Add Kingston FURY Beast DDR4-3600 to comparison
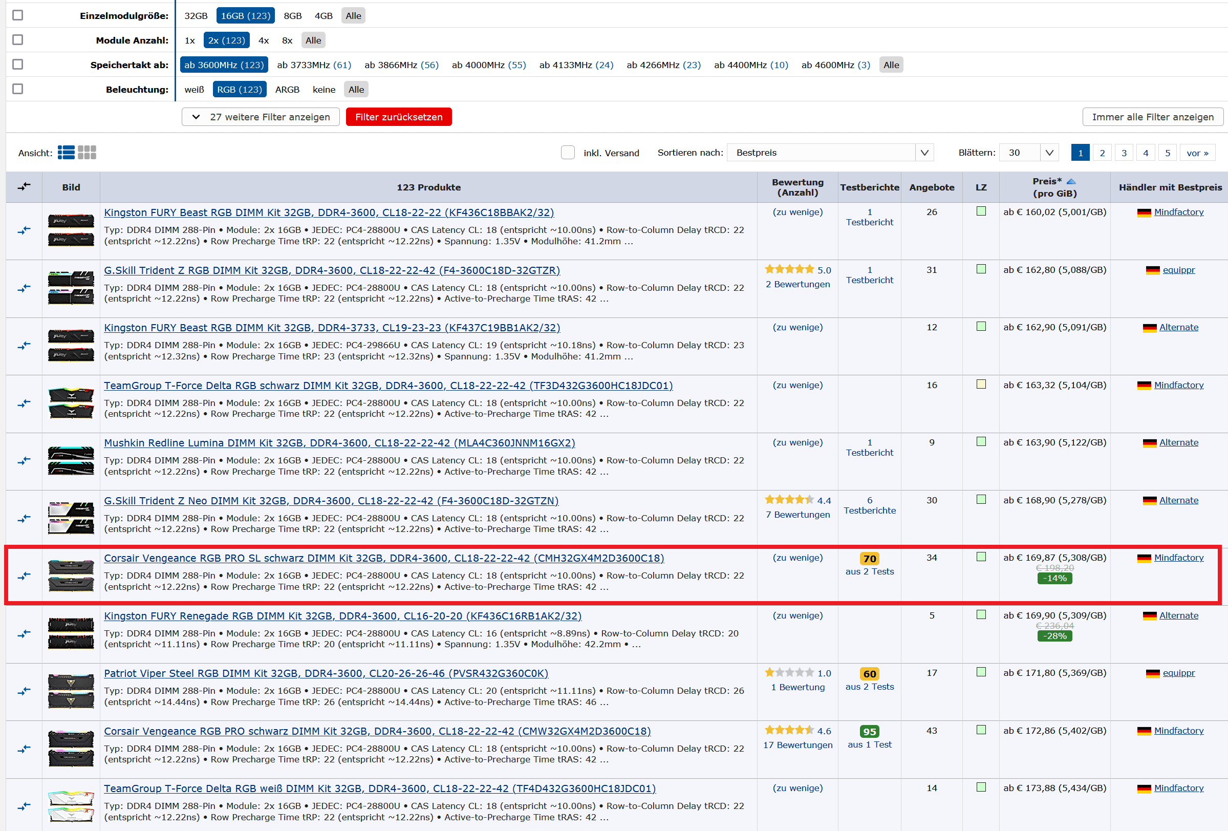The image size is (1228, 831). pos(24,230)
